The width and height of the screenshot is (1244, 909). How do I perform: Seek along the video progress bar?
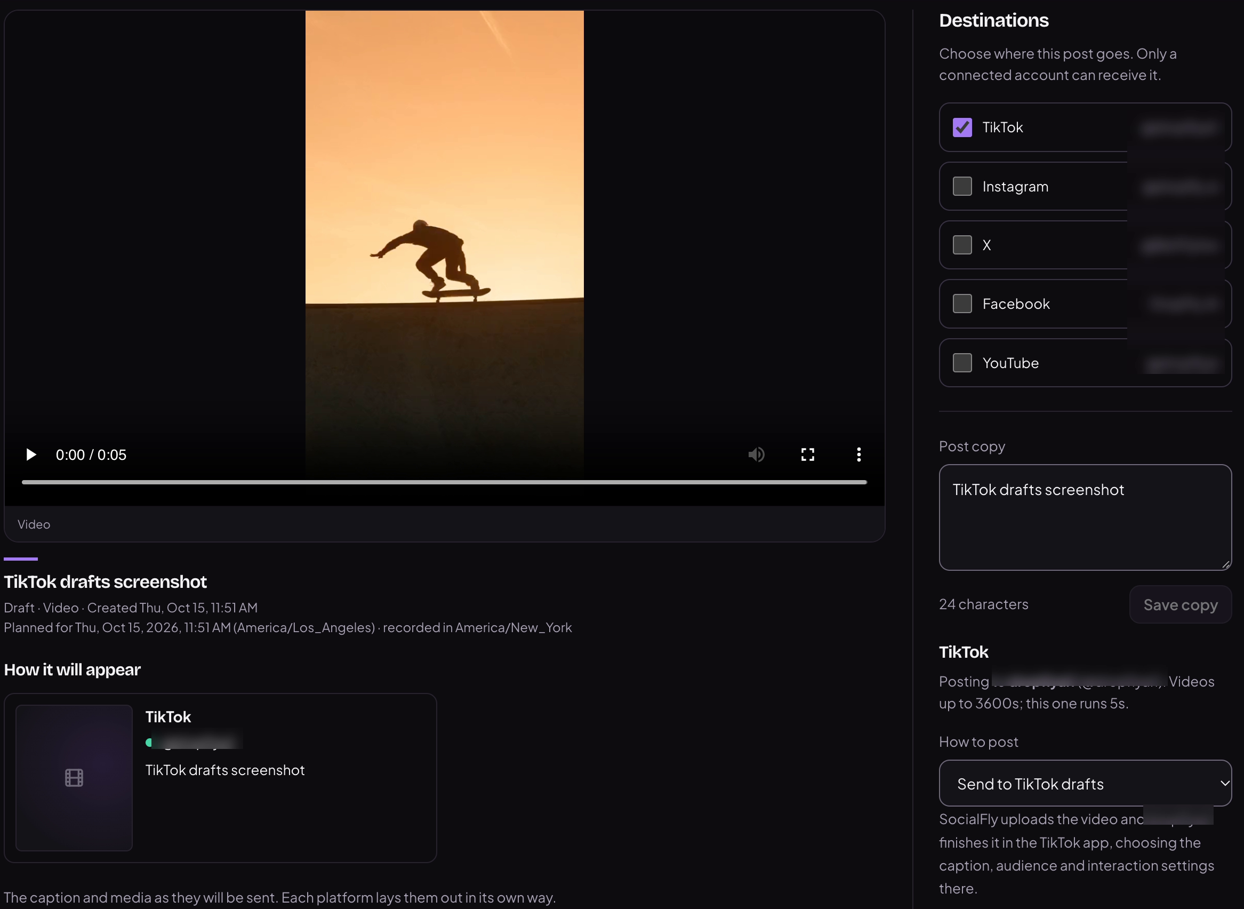pos(444,482)
